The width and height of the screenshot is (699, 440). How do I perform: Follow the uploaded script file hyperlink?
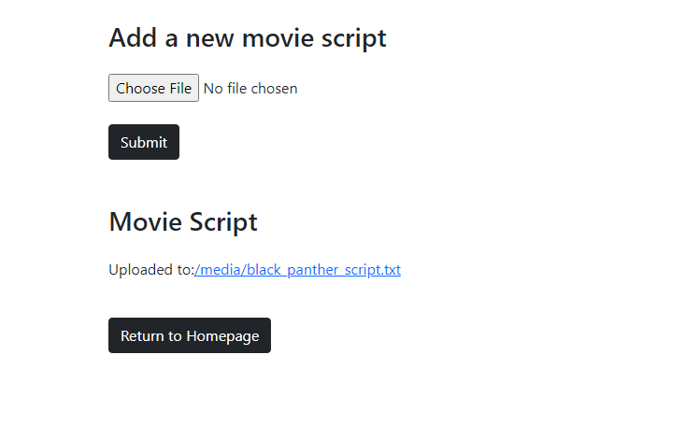coord(297,270)
